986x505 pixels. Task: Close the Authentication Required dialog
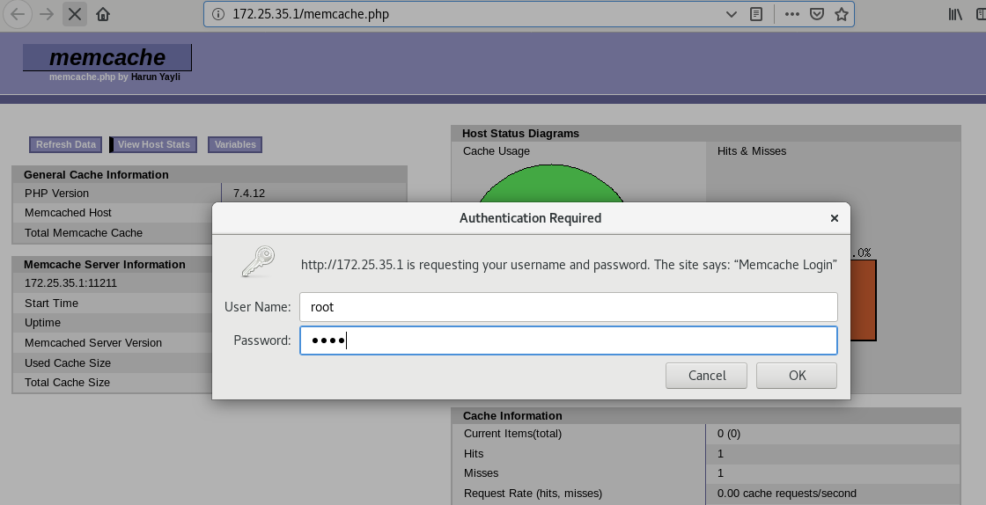click(x=835, y=218)
